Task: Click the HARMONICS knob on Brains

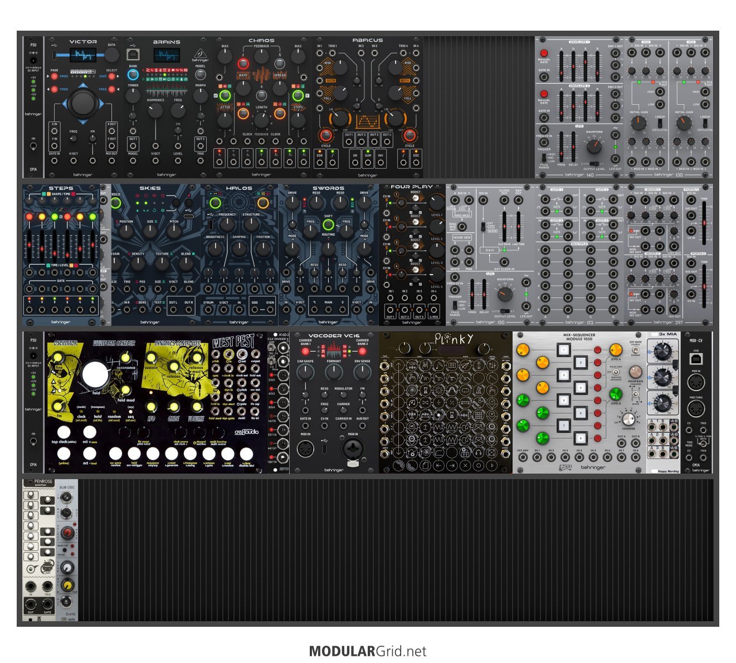Action: pos(155,110)
